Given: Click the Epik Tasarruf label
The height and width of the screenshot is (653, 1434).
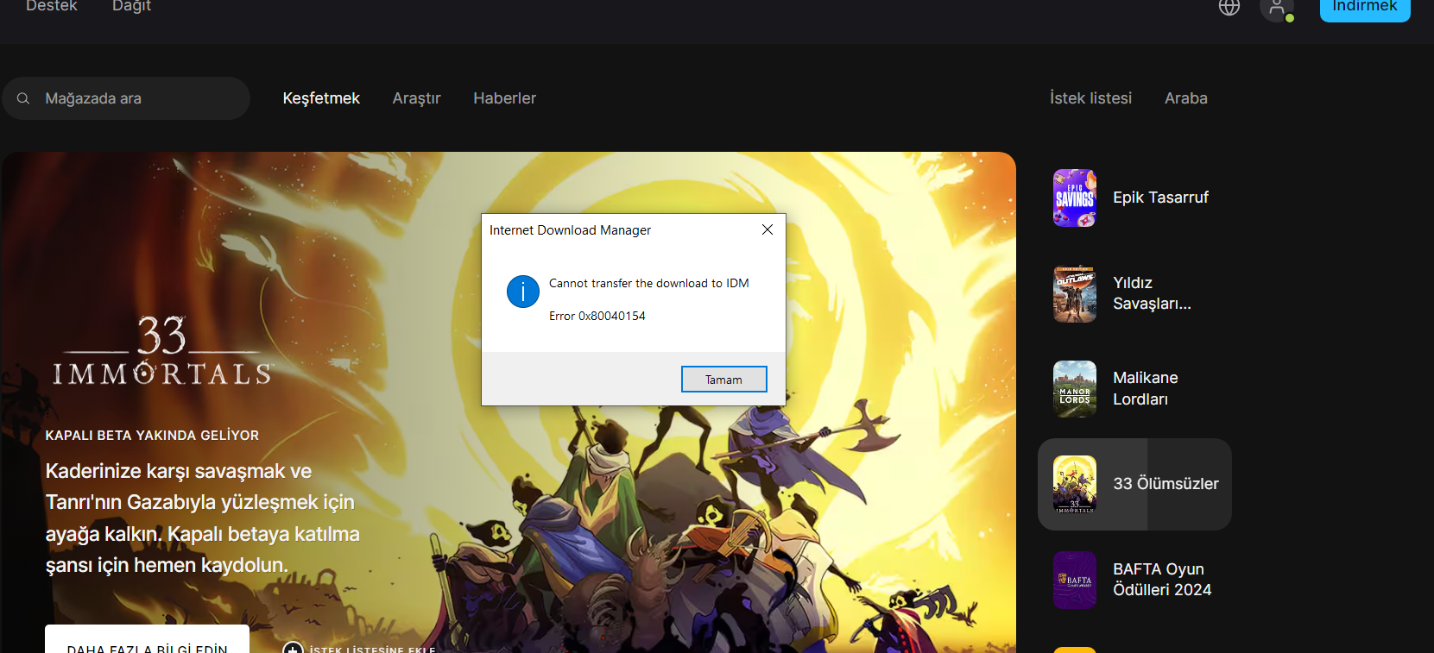Looking at the screenshot, I should [x=1160, y=198].
